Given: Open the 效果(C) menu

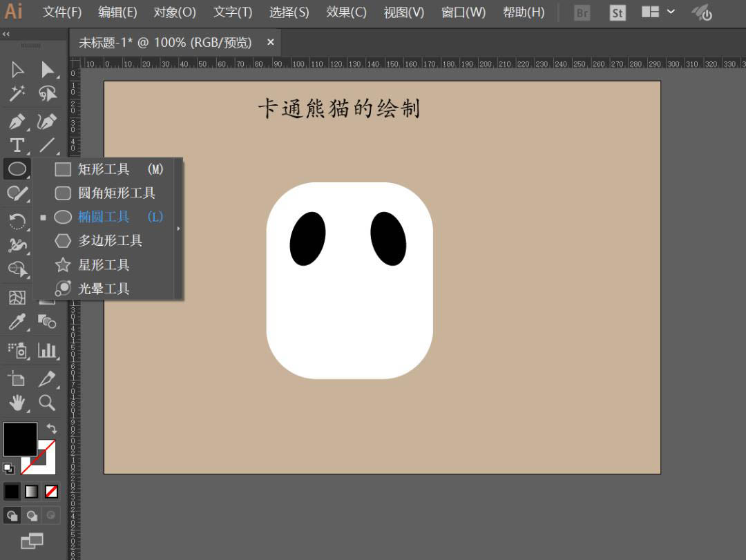Looking at the screenshot, I should point(346,12).
